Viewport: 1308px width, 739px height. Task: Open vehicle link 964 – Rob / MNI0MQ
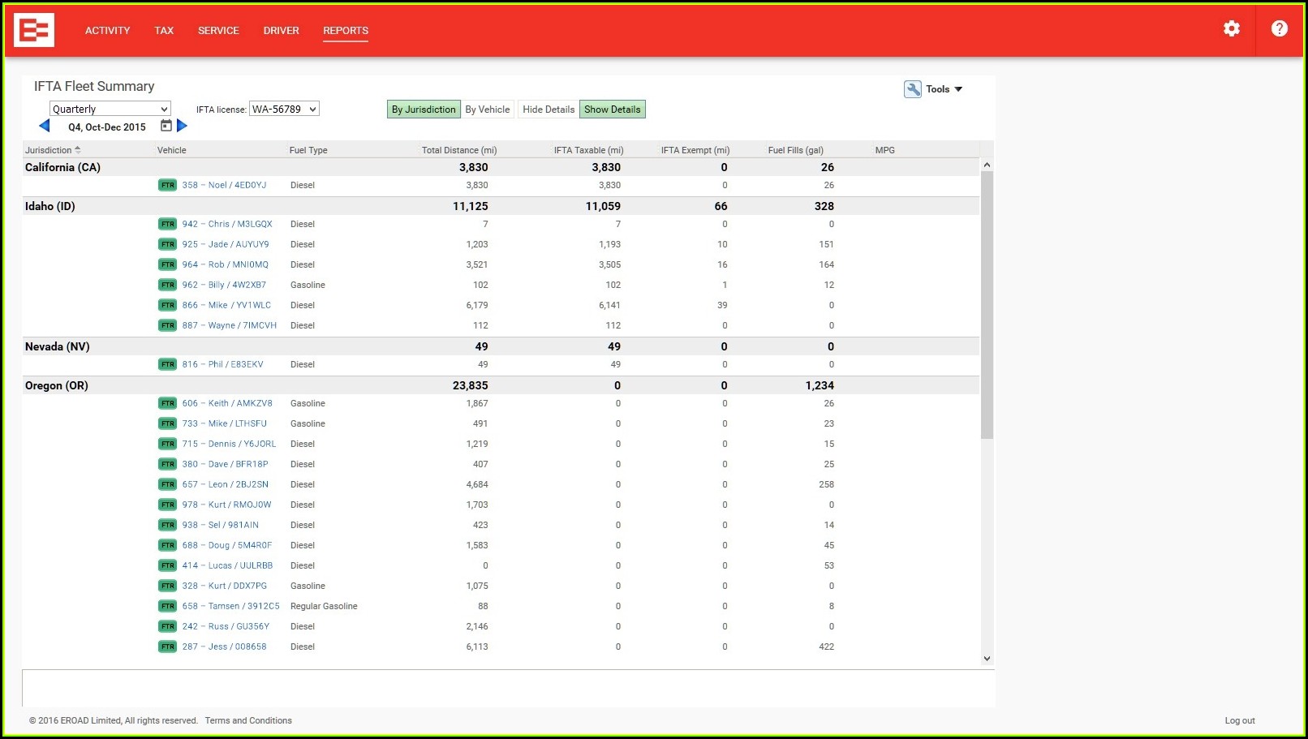point(225,265)
